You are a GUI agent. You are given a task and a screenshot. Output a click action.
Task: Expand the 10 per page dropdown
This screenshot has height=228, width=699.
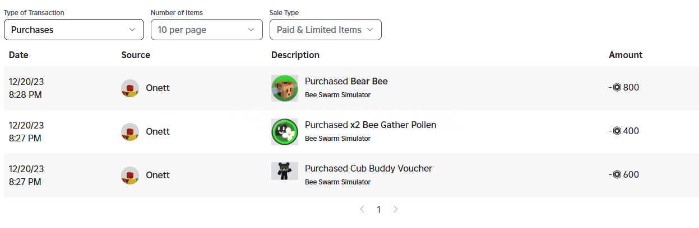(207, 30)
